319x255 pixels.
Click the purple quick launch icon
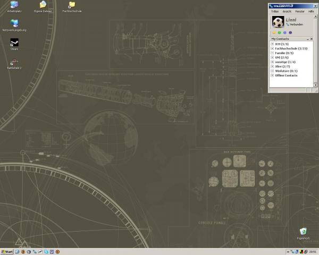pos(52,252)
